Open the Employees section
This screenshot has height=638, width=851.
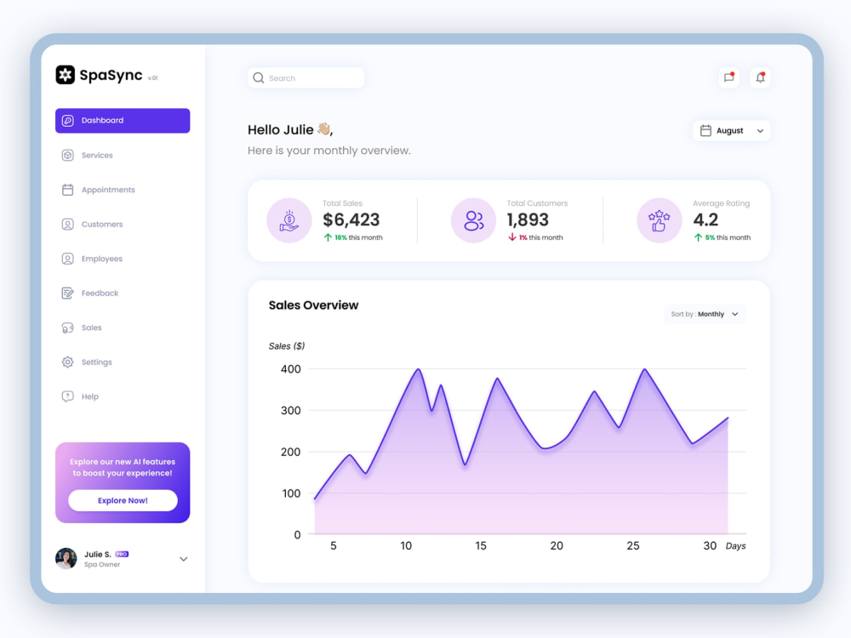pyautogui.click(x=102, y=259)
